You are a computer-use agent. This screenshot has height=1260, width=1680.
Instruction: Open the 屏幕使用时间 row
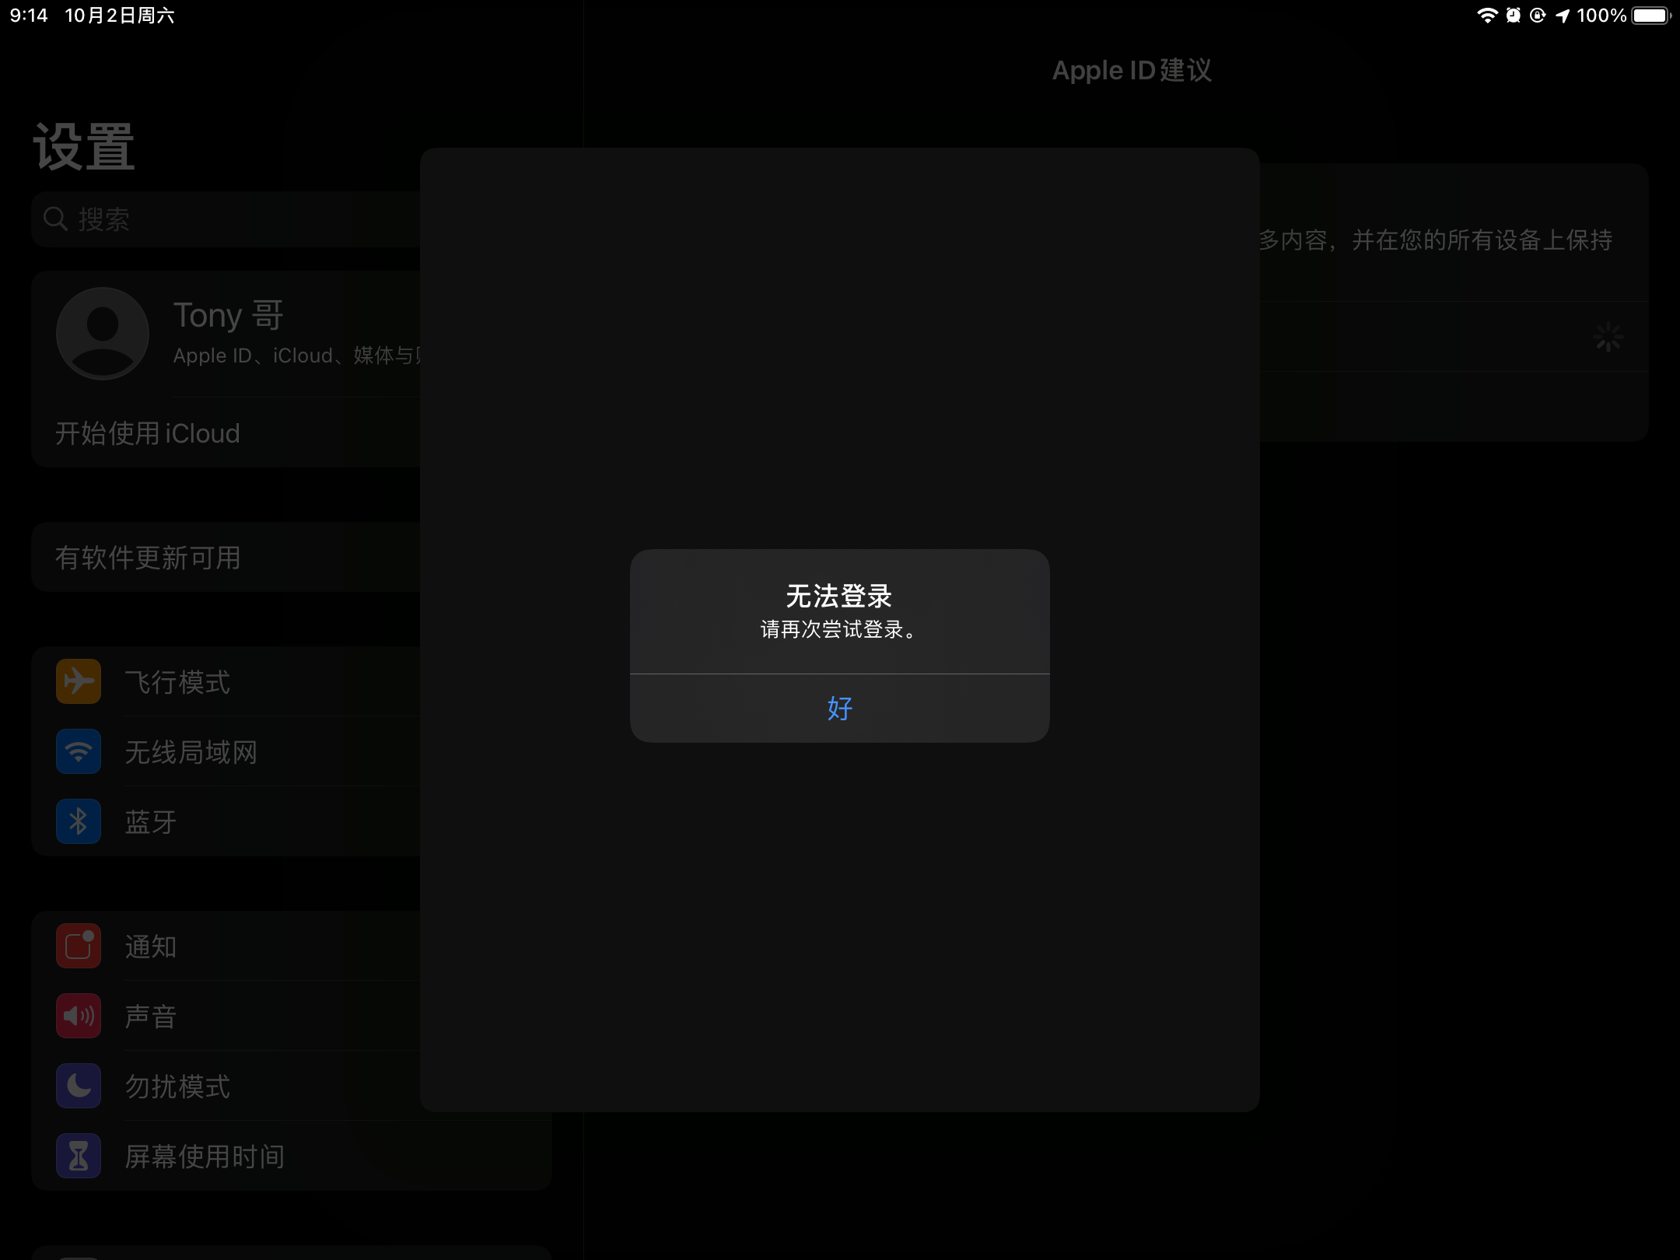(x=205, y=1157)
